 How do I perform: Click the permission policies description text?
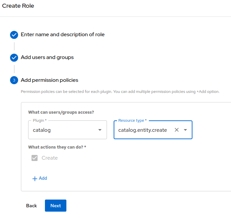[x=120, y=92]
